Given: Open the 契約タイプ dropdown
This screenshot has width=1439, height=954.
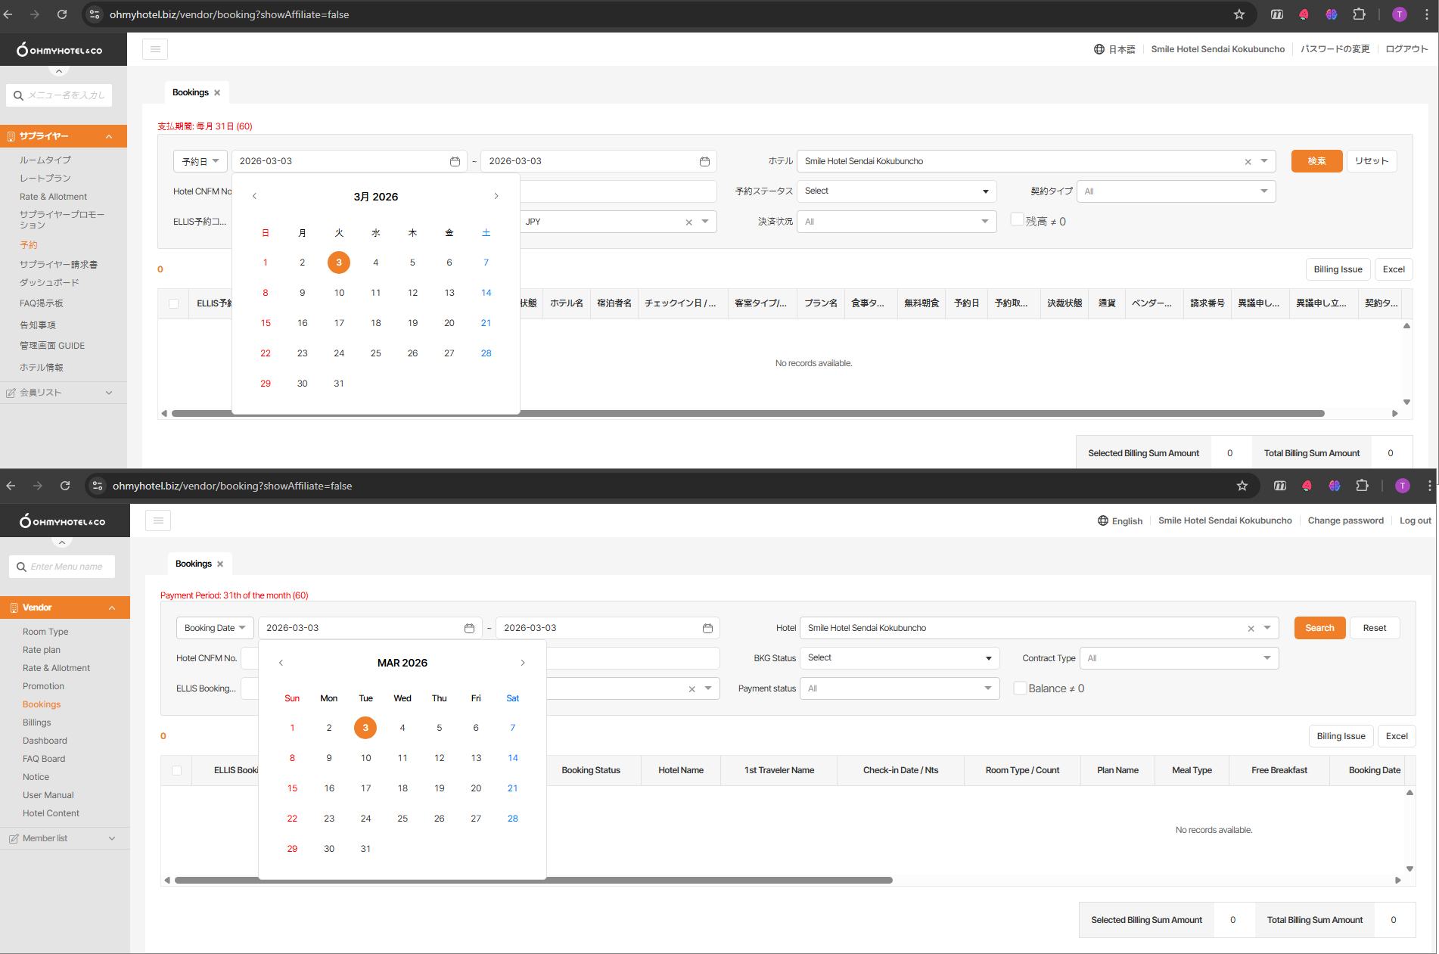Looking at the screenshot, I should click(1176, 191).
